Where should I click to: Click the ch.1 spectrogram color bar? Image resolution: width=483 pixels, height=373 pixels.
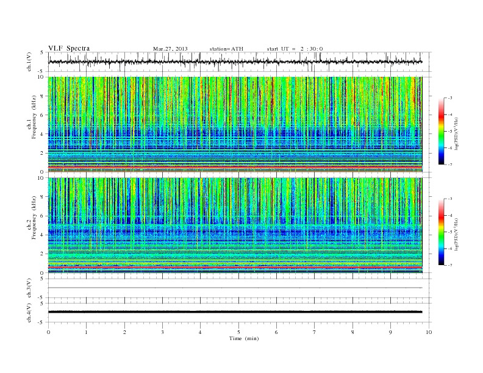click(441, 131)
